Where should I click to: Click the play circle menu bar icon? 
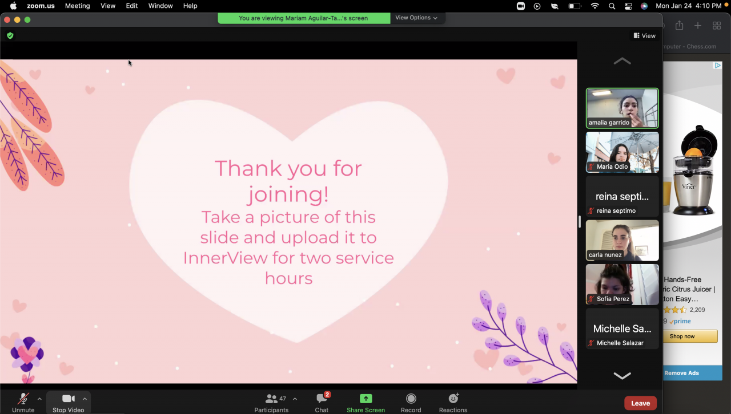pos(537,6)
